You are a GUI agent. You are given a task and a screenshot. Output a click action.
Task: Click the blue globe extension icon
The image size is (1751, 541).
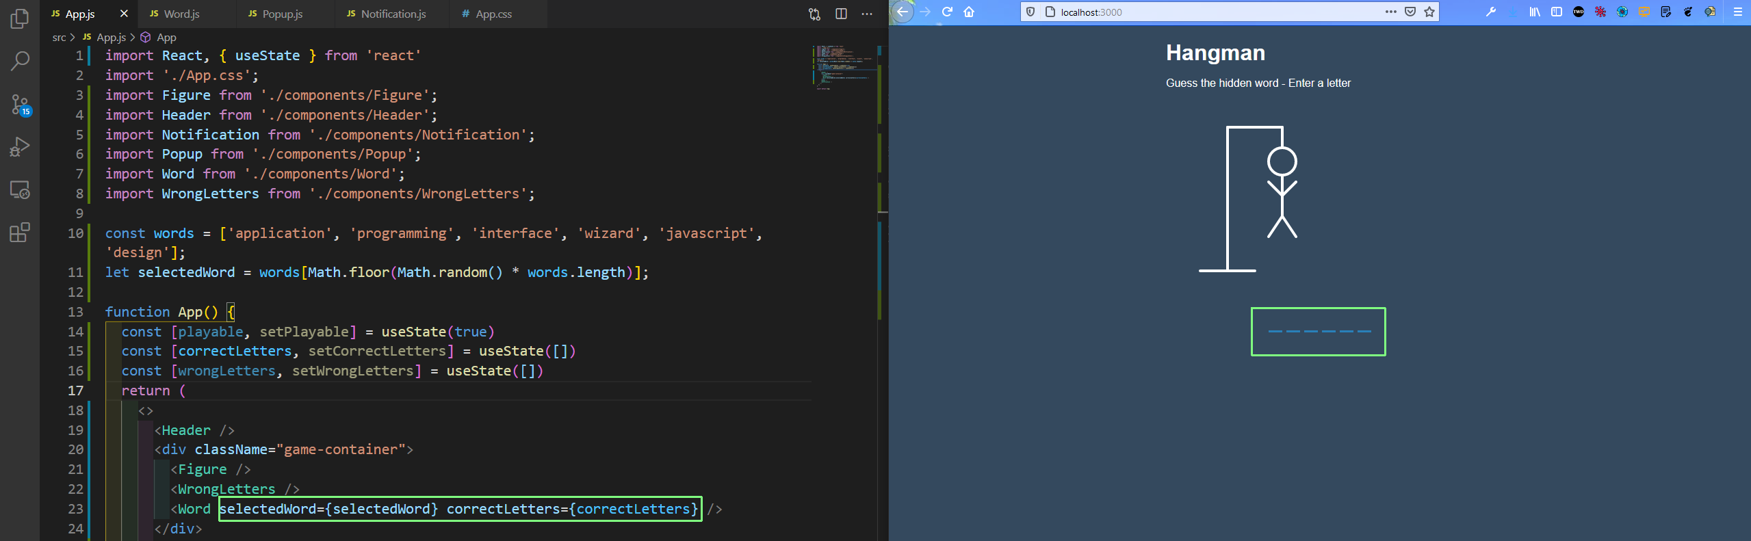click(1622, 12)
